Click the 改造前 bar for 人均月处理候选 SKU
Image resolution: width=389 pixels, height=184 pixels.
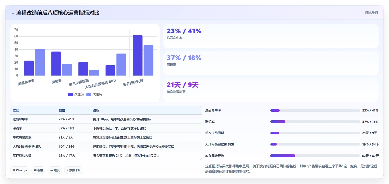(110, 70)
